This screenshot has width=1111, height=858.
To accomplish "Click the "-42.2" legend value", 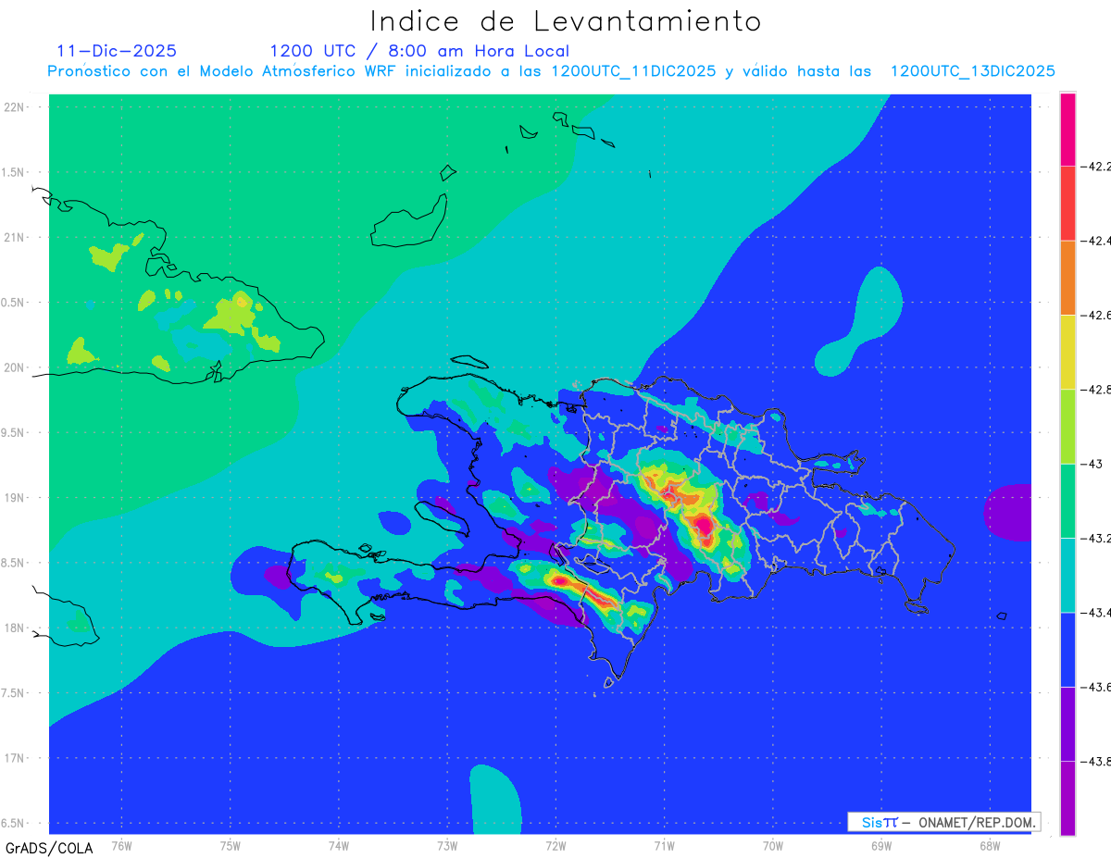I will [1096, 167].
